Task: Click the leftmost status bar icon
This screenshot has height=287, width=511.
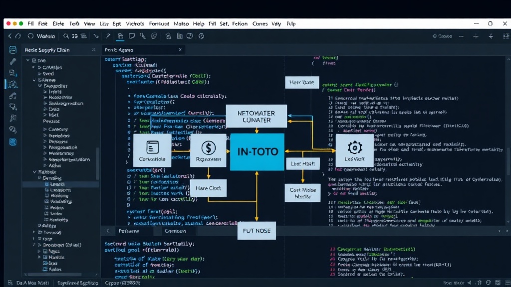Action: tap(10, 283)
